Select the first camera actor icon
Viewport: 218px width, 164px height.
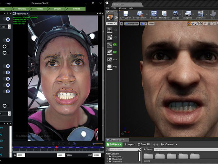click(x=110, y=30)
